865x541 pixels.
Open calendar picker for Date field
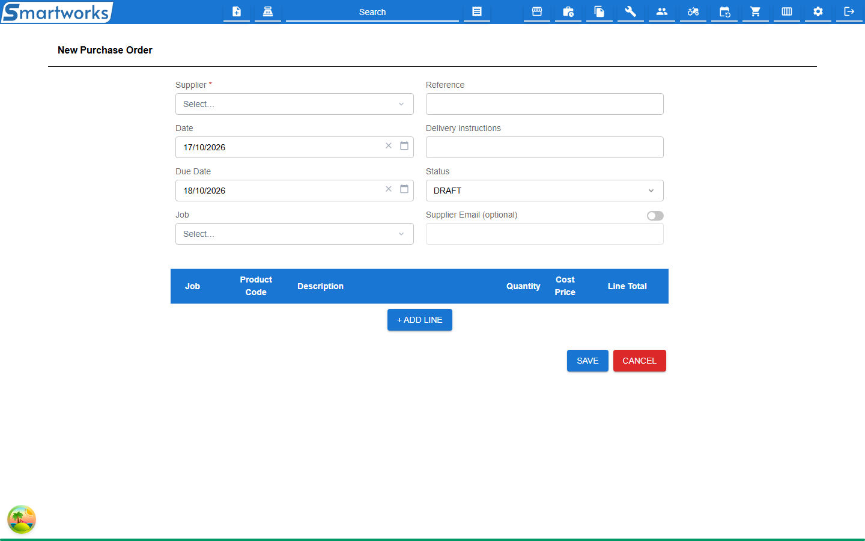[x=404, y=146]
